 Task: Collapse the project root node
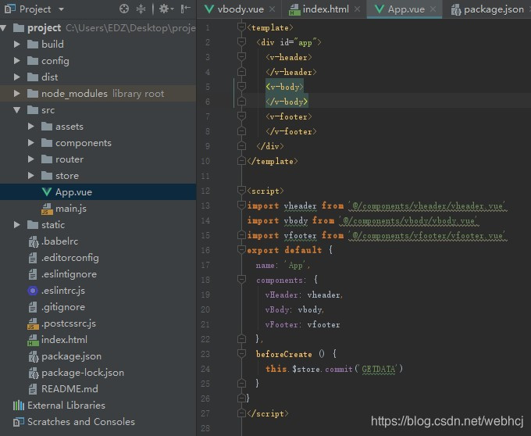(x=4, y=28)
